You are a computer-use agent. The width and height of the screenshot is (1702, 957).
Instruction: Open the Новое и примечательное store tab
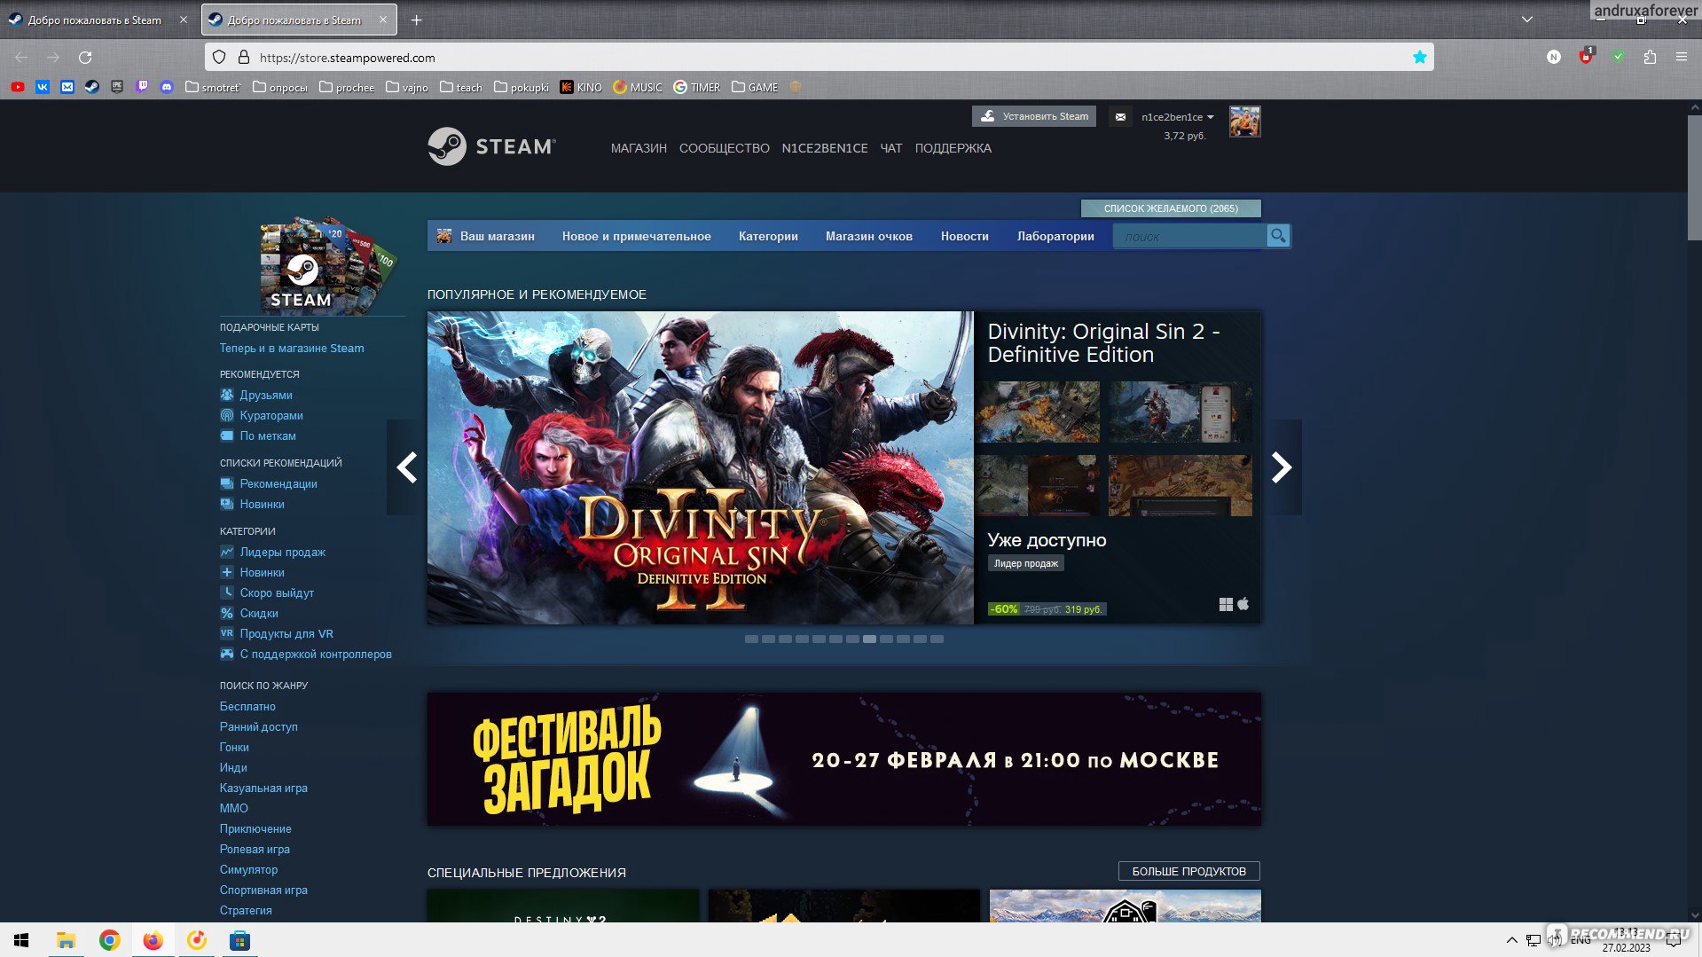637,236
